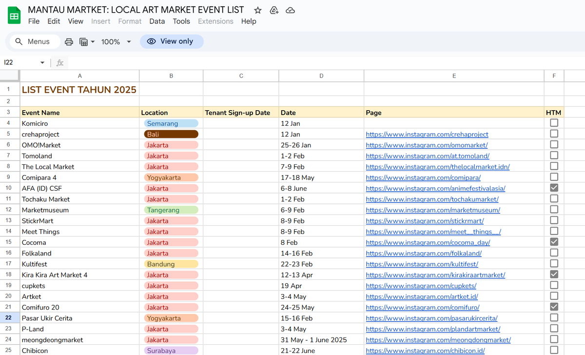The height and width of the screenshot is (355, 585).
Task: Open the Help menu
Action: (x=249, y=21)
